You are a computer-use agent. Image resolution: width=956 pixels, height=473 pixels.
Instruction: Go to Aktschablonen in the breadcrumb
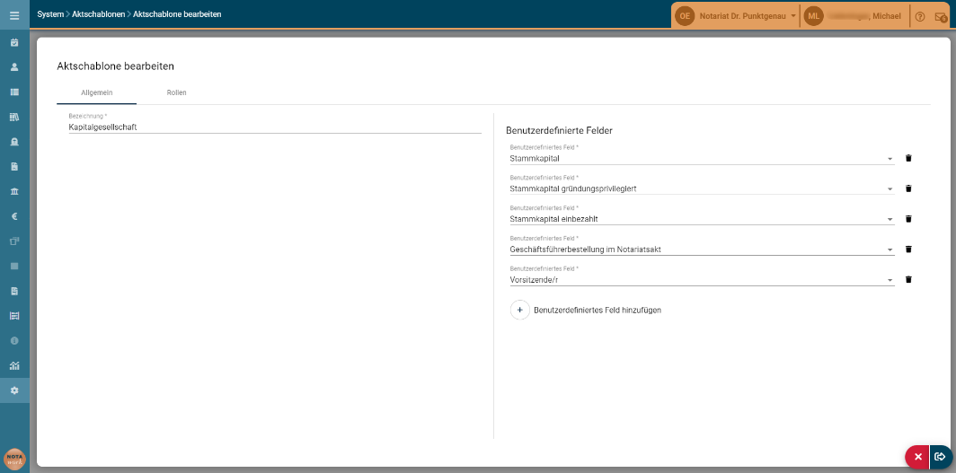(x=99, y=14)
